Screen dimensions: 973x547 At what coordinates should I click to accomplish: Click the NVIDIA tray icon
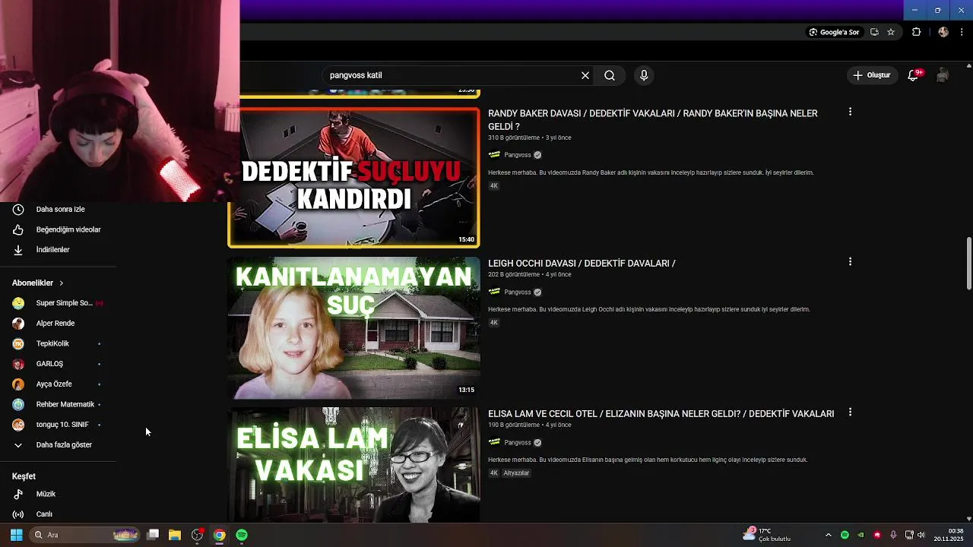[860, 535]
